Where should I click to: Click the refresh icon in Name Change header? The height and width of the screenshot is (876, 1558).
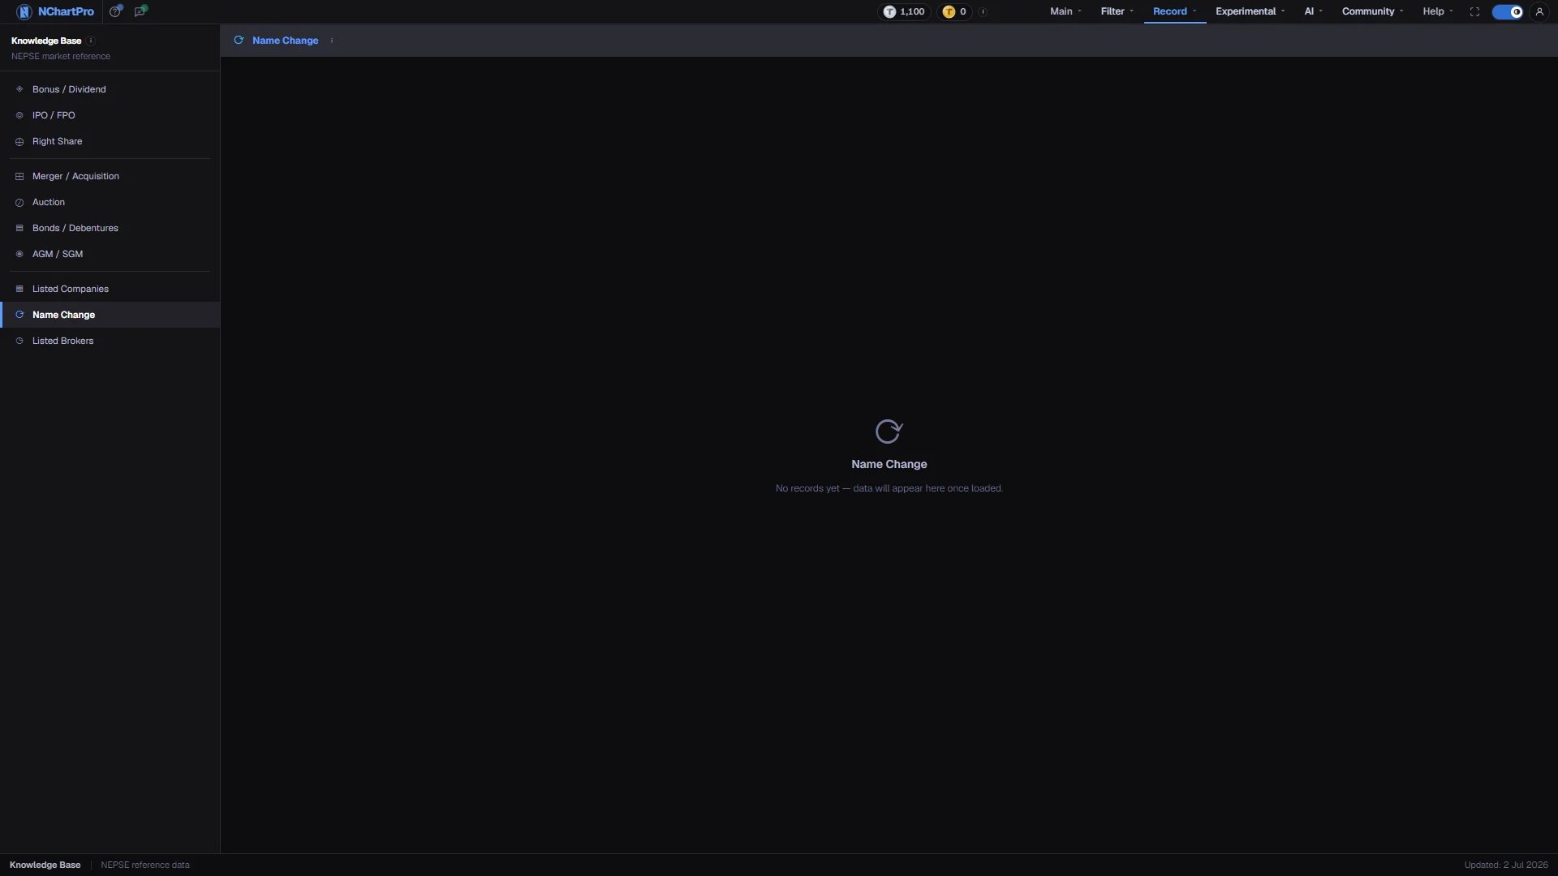click(239, 41)
